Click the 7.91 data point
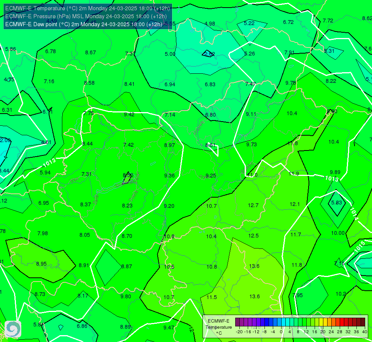Viewport: 372px width, 342px height. (x=290, y=52)
